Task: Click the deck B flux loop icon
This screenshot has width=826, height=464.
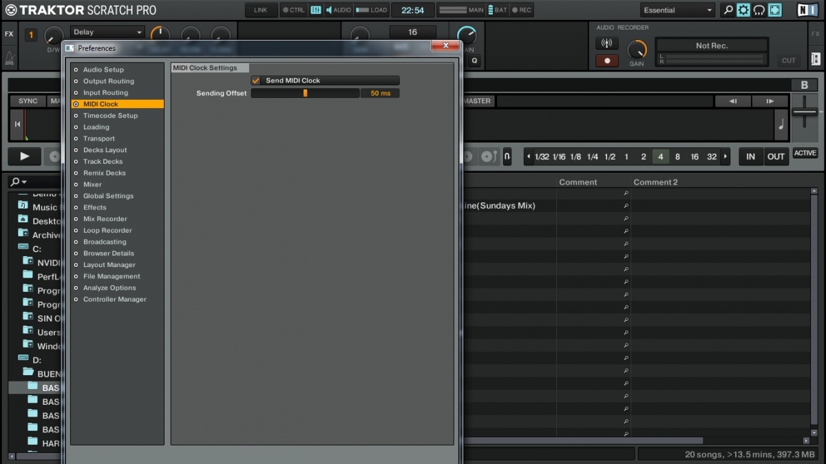Action: [x=507, y=156]
